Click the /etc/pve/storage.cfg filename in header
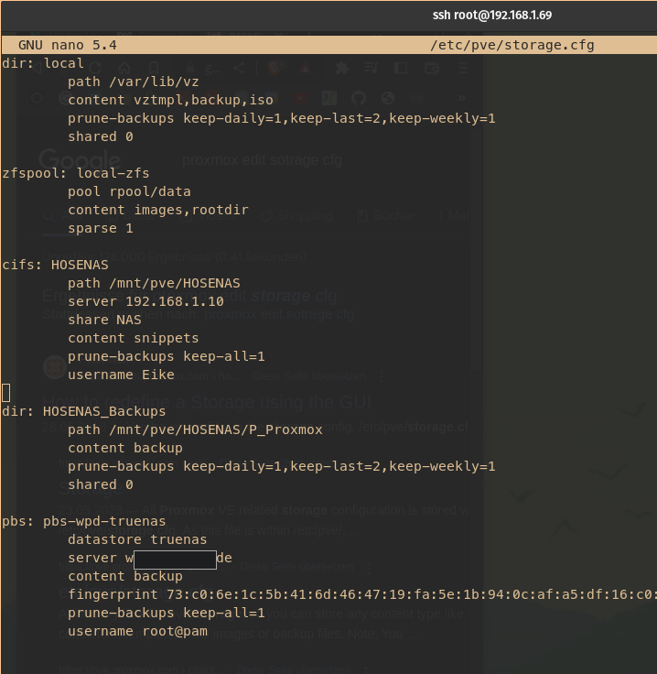 coord(512,45)
